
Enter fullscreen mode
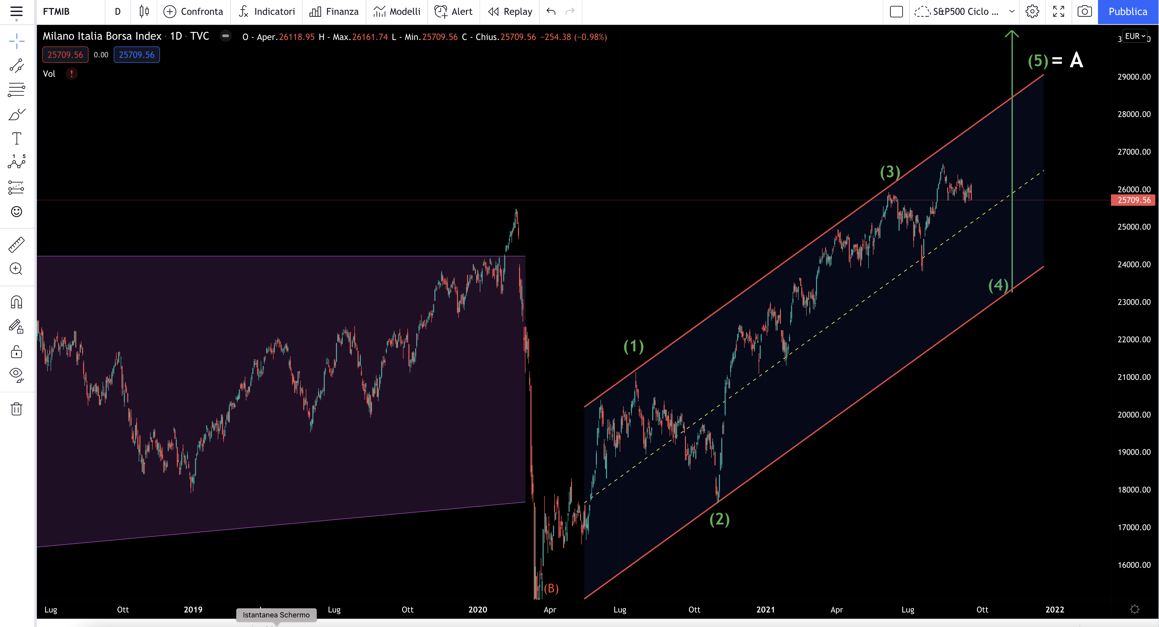click(x=1059, y=12)
